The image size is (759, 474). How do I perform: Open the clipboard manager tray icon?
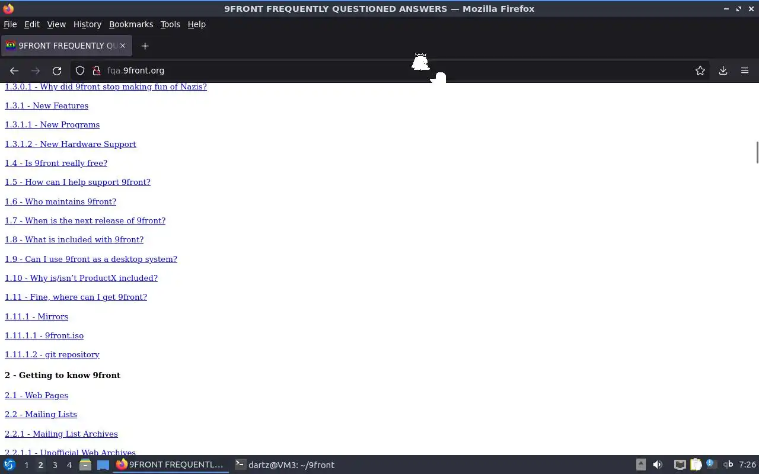click(696, 465)
